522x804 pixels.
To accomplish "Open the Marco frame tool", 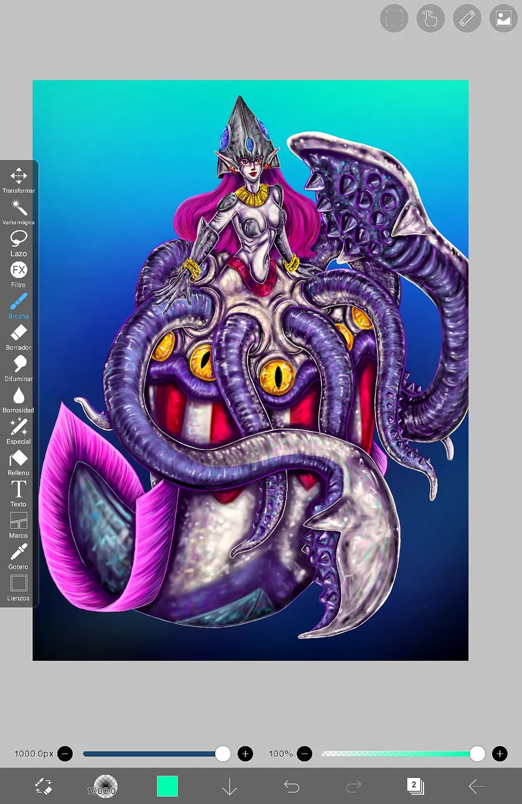I will [18, 525].
